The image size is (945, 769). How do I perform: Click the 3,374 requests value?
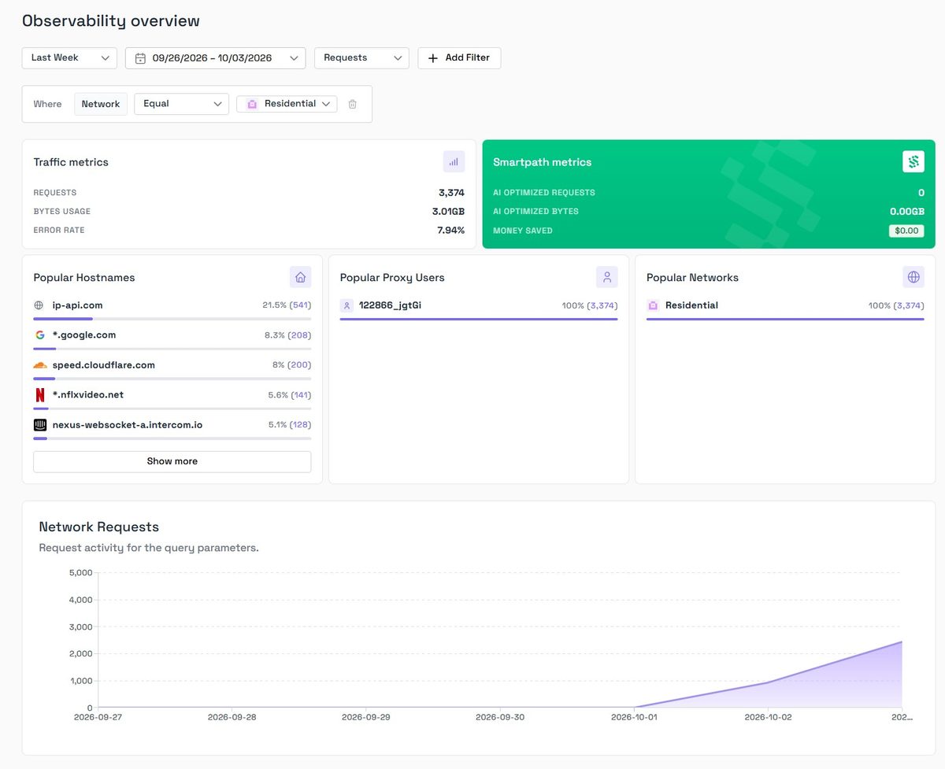point(451,193)
